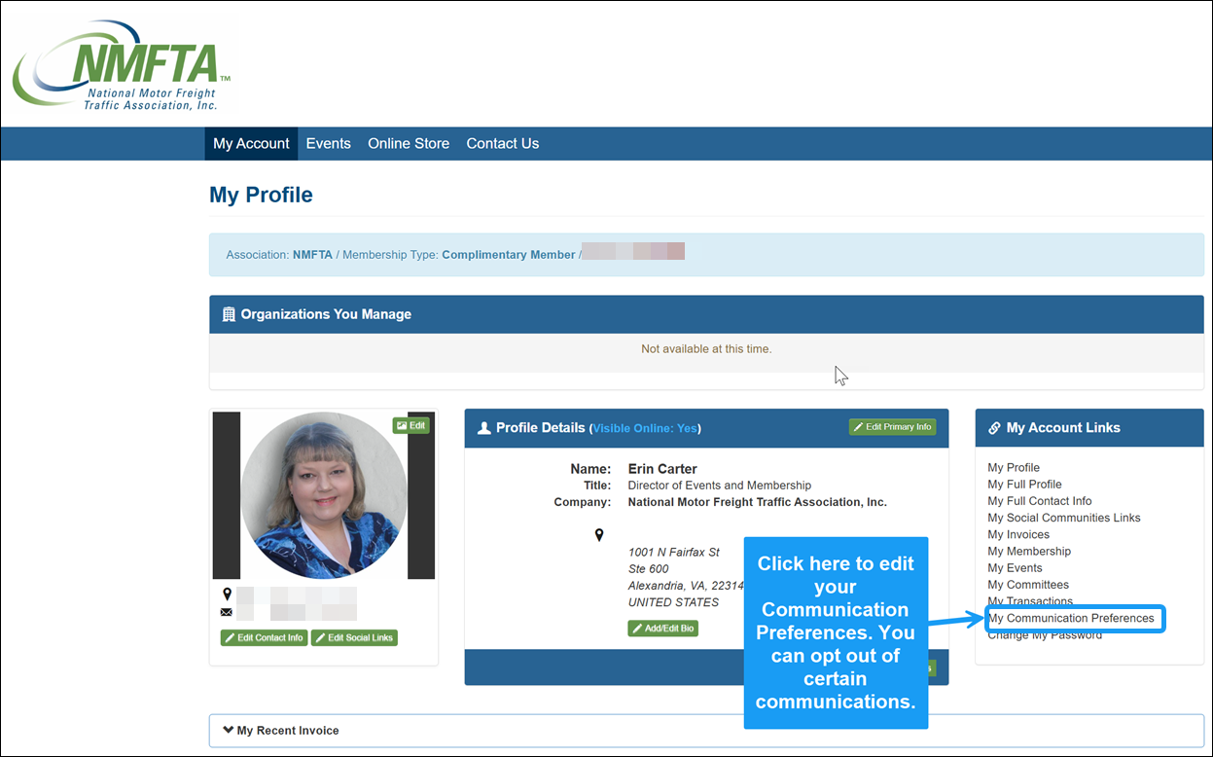Open the My Full Profile link

[1024, 485]
